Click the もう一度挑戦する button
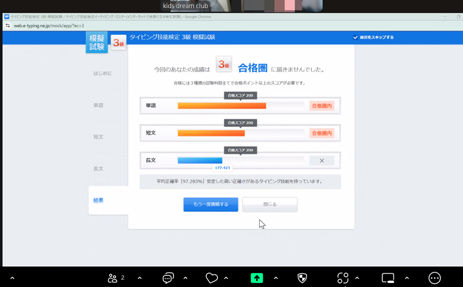 point(211,204)
